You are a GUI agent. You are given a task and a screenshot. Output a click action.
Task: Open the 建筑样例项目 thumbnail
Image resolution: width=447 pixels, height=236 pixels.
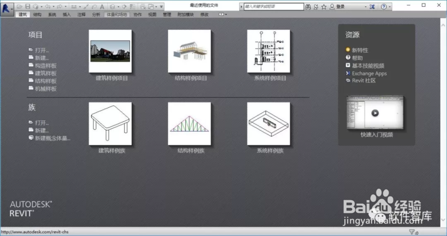[x=110, y=51]
